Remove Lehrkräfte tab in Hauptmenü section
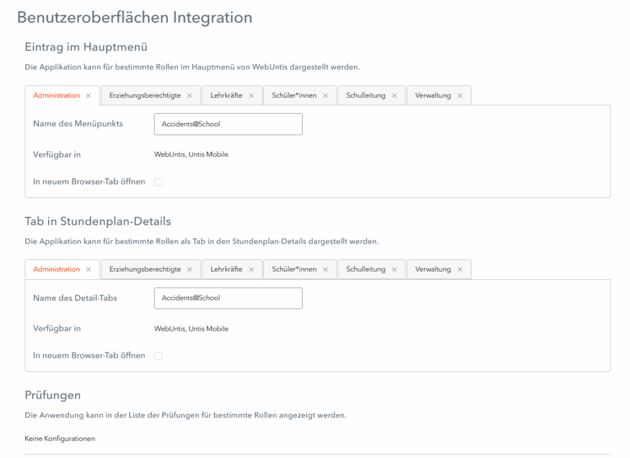 (251, 96)
